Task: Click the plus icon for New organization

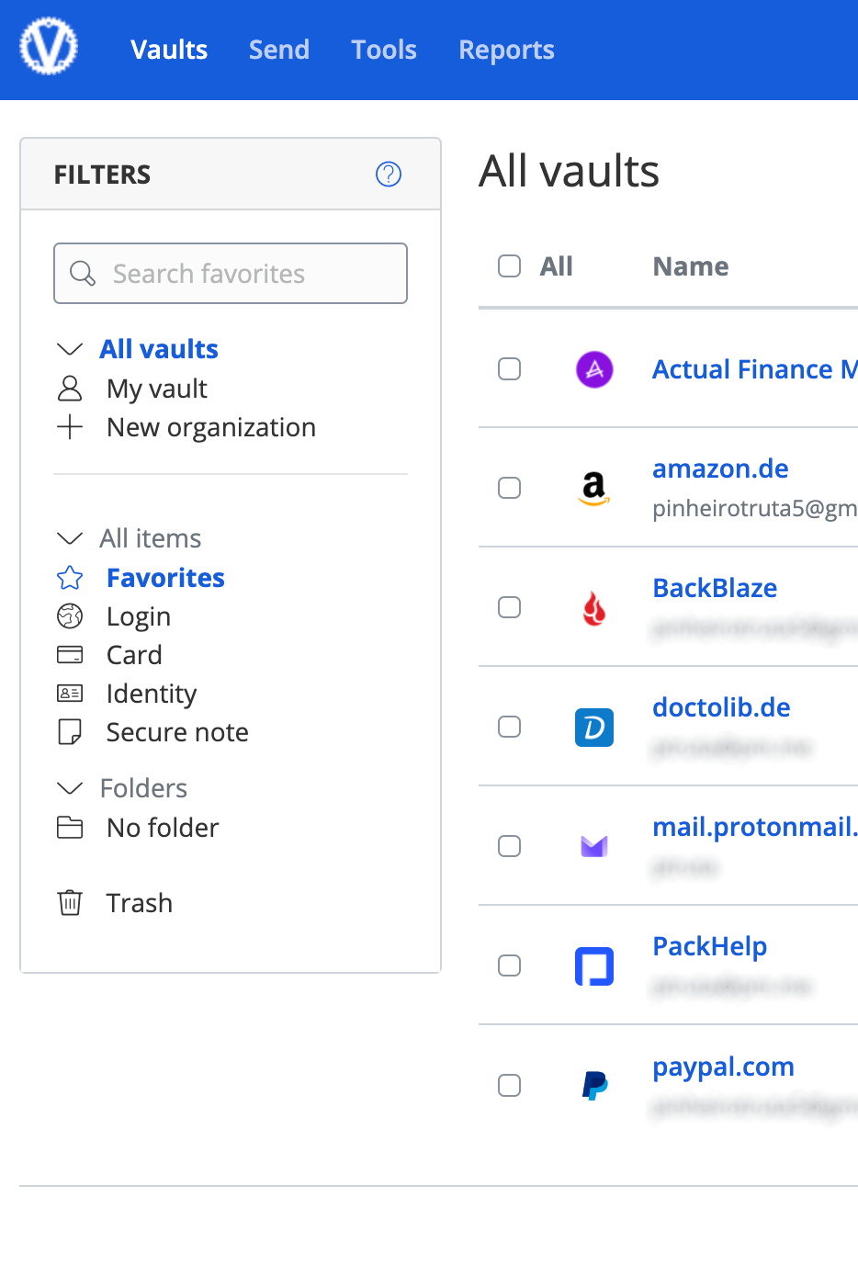Action: (70, 427)
